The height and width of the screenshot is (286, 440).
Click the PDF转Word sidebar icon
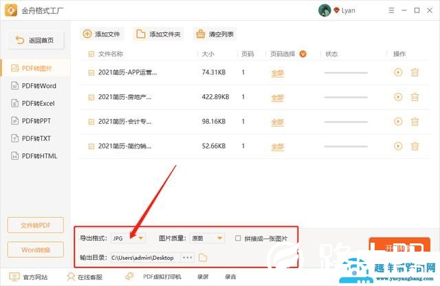pyautogui.click(x=14, y=86)
